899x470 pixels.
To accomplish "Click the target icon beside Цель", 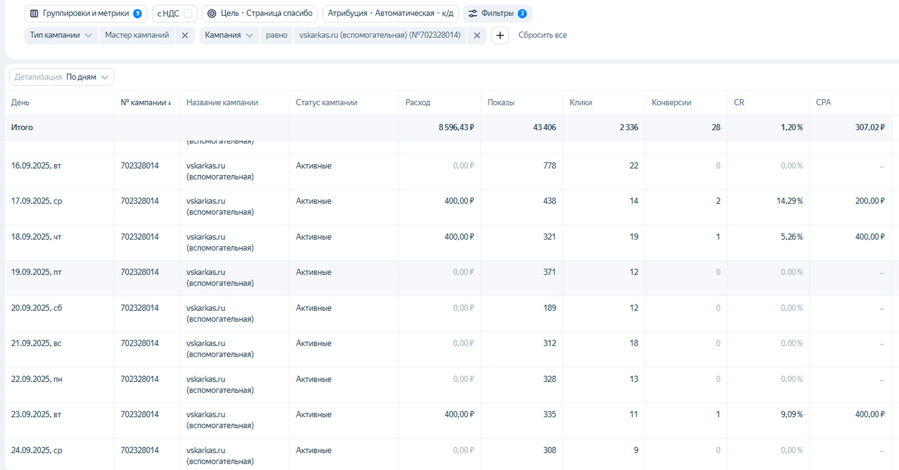I will coord(212,13).
